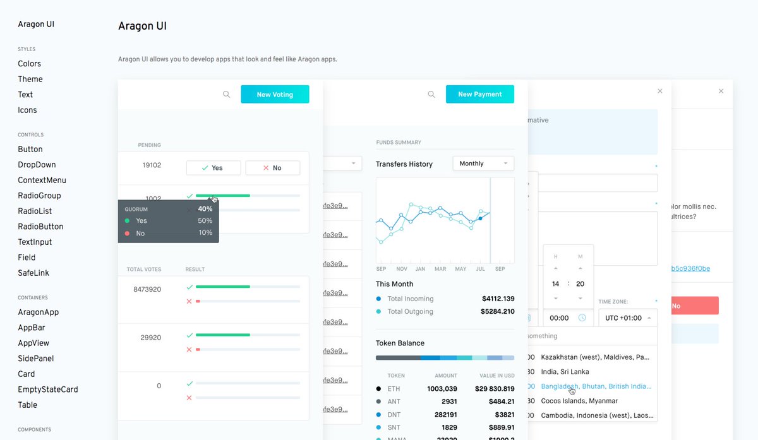Image resolution: width=758 pixels, height=440 pixels.
Task: Open the Monthly transfers history dropdown
Action: pos(483,164)
